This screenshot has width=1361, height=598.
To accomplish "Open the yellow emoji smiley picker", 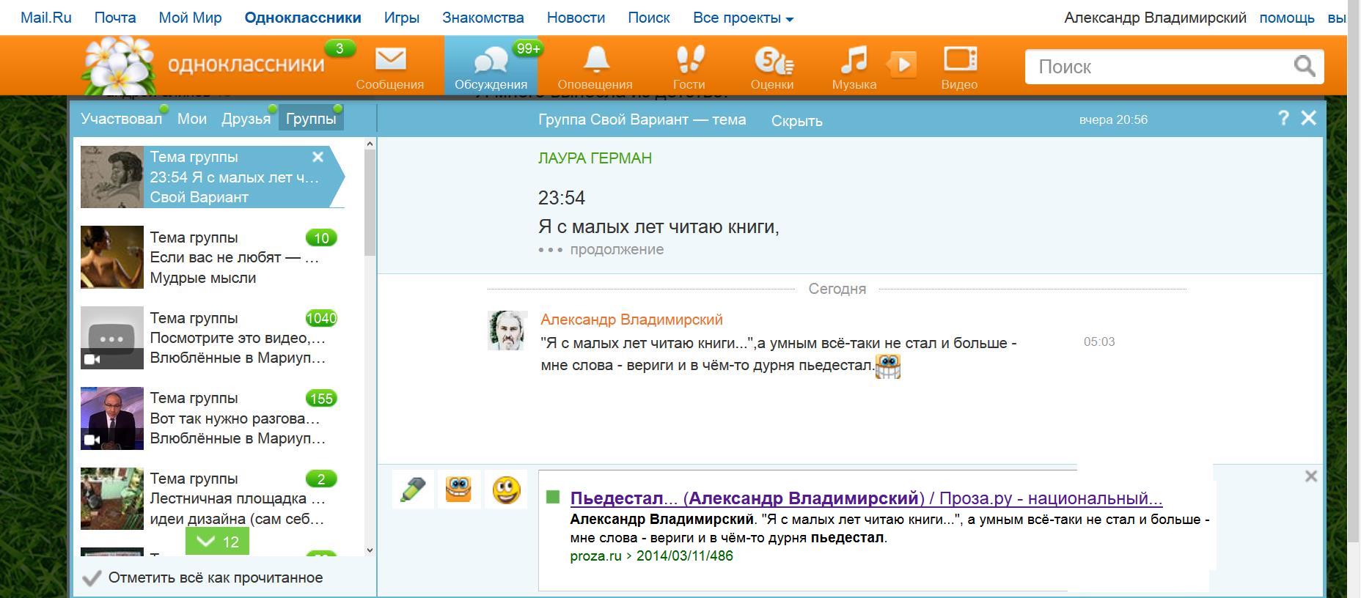I will point(506,490).
